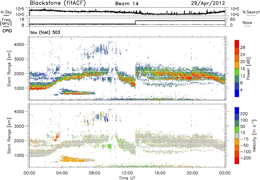This screenshot has height=180, width=260.
Task: Click the '12:00' time axis label
Action: click(127, 173)
